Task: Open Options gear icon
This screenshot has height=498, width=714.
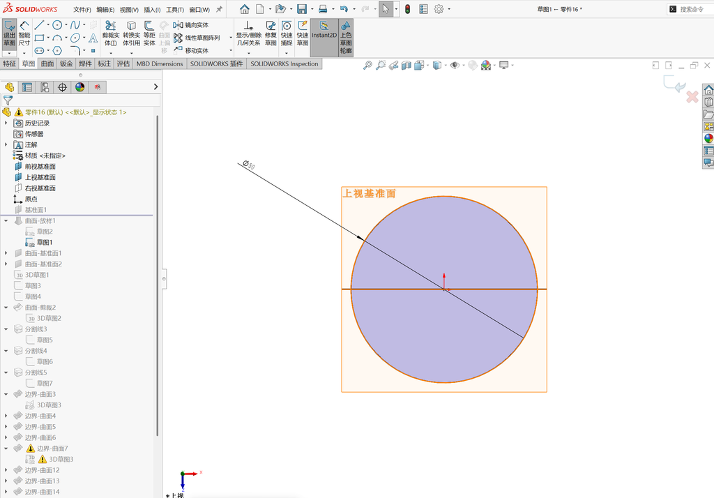Action: (x=439, y=9)
